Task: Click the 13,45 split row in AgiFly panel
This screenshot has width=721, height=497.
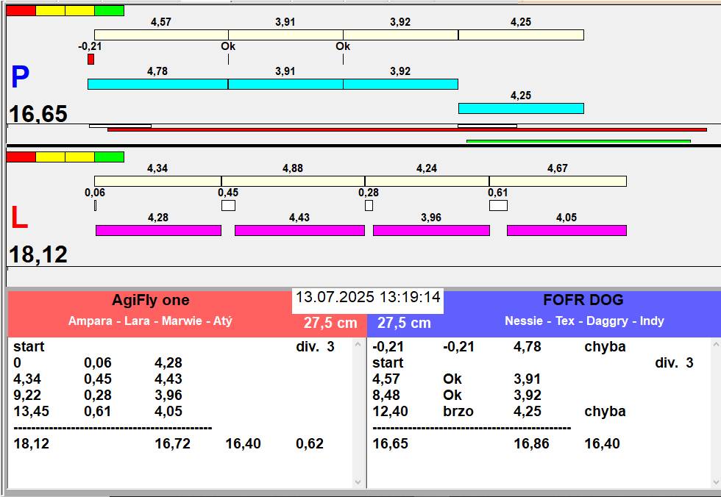Action: (x=98, y=411)
